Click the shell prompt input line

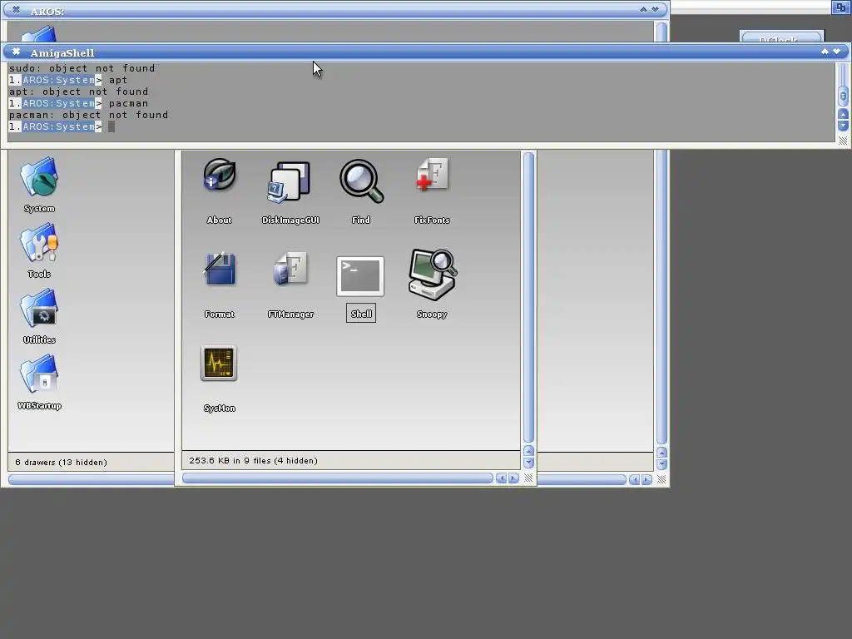[421, 126]
